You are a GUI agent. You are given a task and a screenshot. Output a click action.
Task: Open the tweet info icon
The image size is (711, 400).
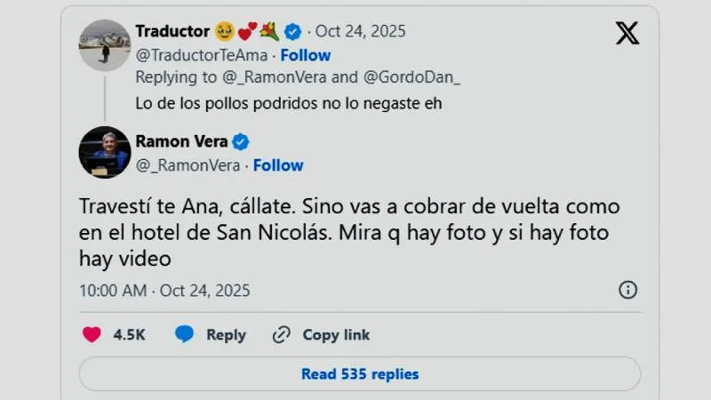click(x=627, y=290)
